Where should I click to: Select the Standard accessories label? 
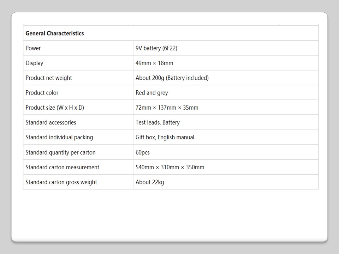pyautogui.click(x=51, y=122)
